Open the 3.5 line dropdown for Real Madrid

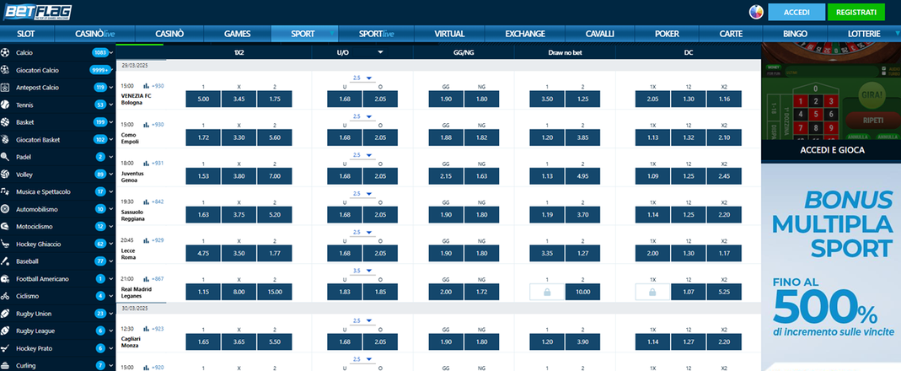point(368,272)
